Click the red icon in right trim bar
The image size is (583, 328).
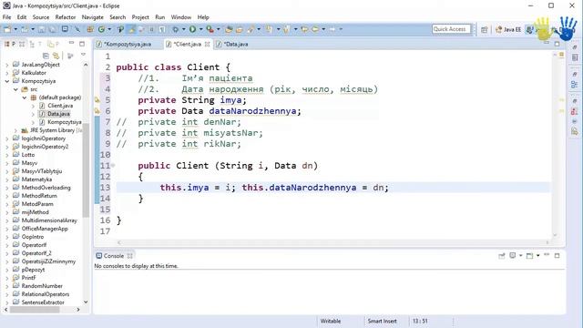point(575,111)
